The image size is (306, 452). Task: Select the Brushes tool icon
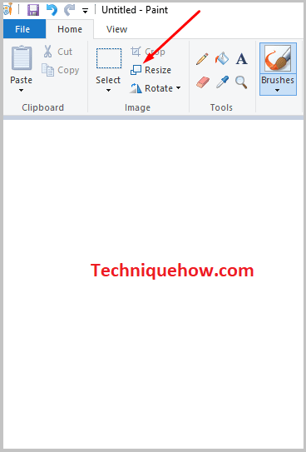coord(278,59)
